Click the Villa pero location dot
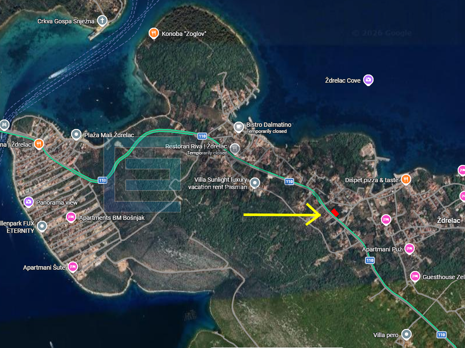The image size is (465, 348). (x=406, y=334)
